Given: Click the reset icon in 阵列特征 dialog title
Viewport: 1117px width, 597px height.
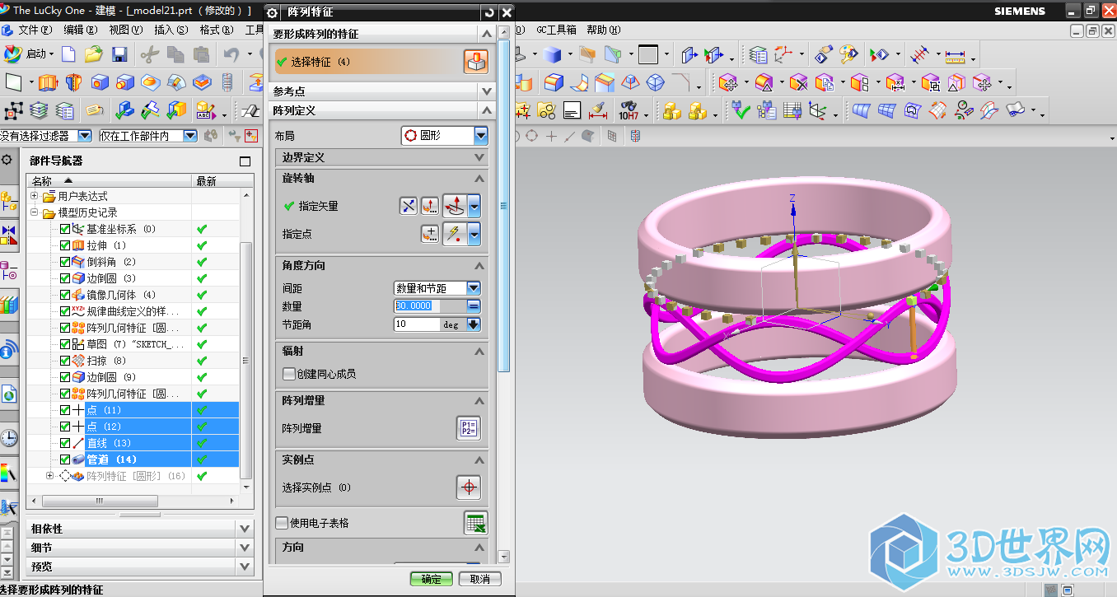Looking at the screenshot, I should click(x=489, y=12).
